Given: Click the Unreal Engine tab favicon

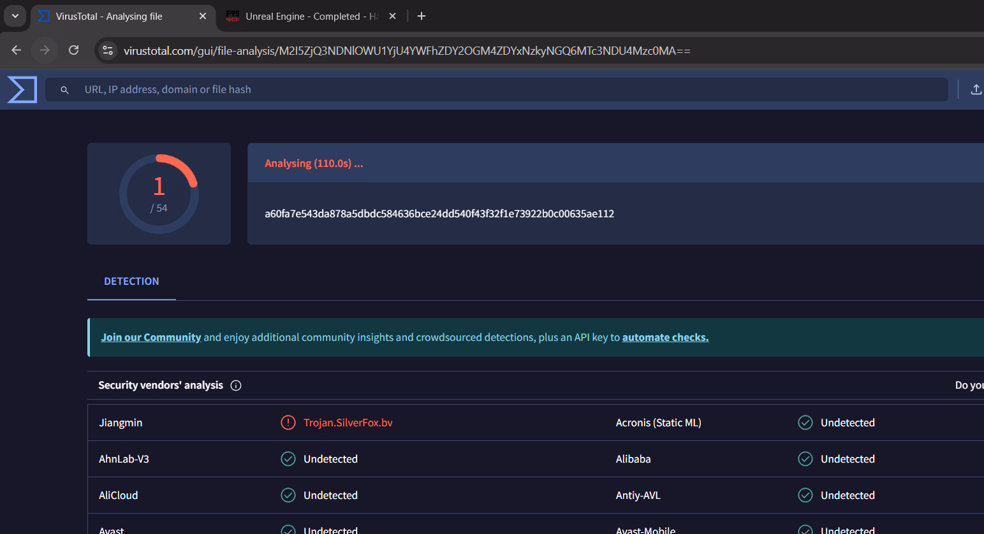Looking at the screenshot, I should [x=233, y=16].
